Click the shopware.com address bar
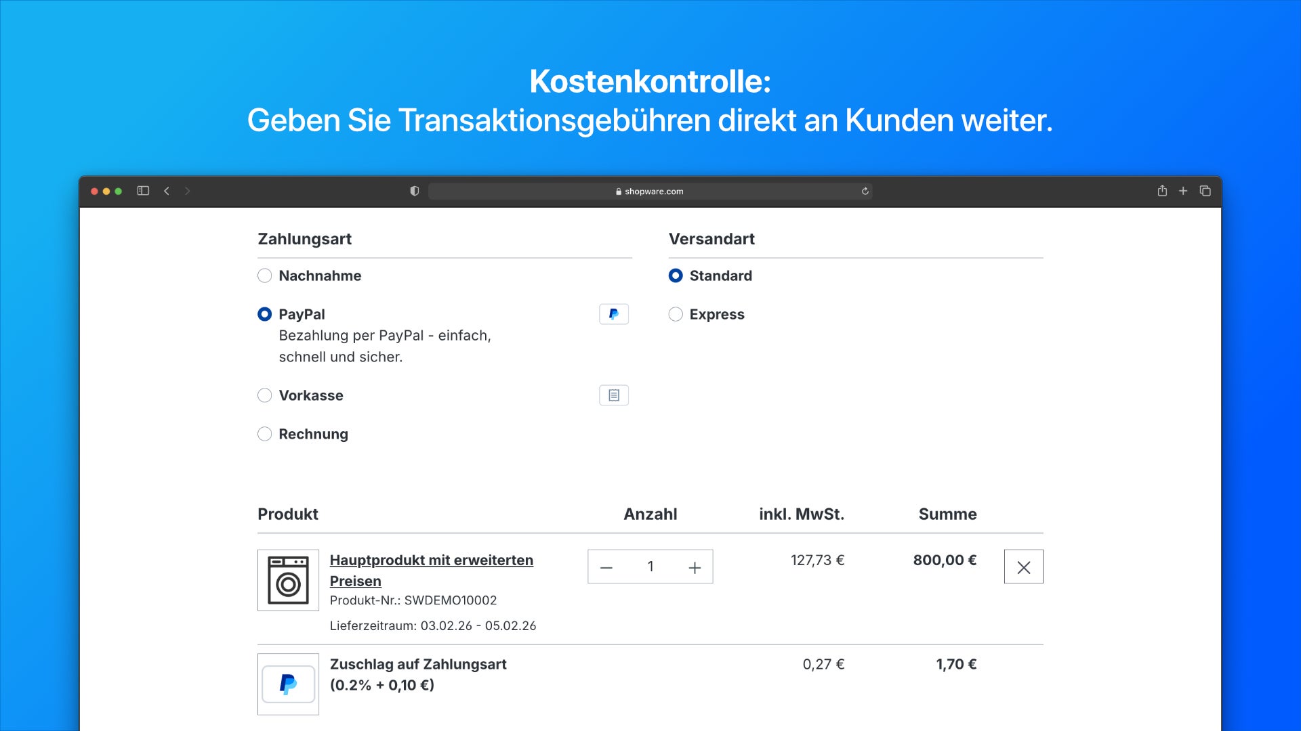This screenshot has width=1301, height=731. pos(650,191)
